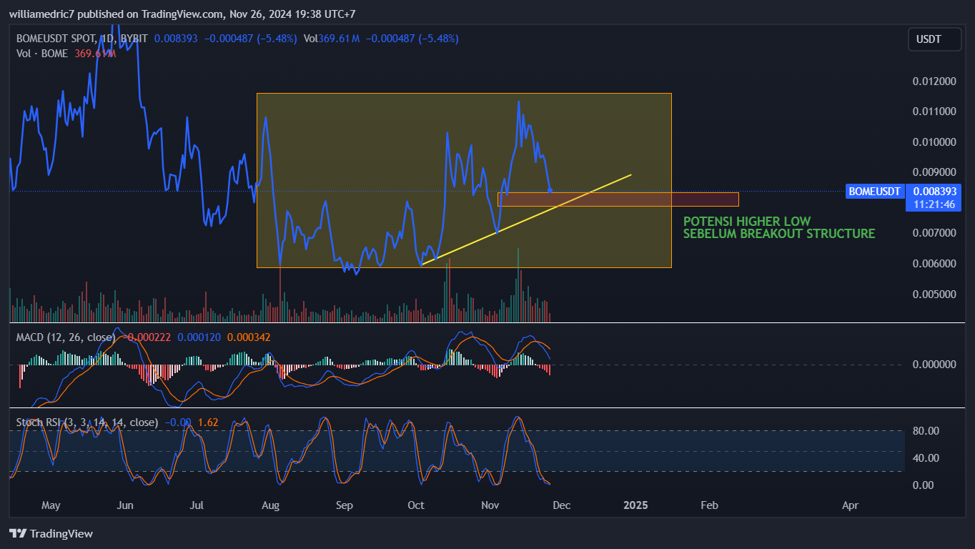Click the Sep label on time axis
Image resolution: width=975 pixels, height=549 pixels.
click(345, 505)
